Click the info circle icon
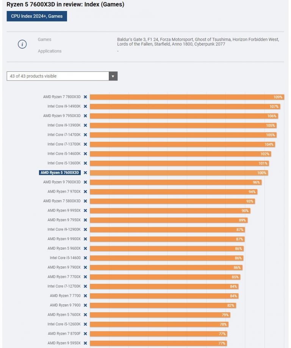This screenshot has height=348, width=291. click(x=22, y=44)
